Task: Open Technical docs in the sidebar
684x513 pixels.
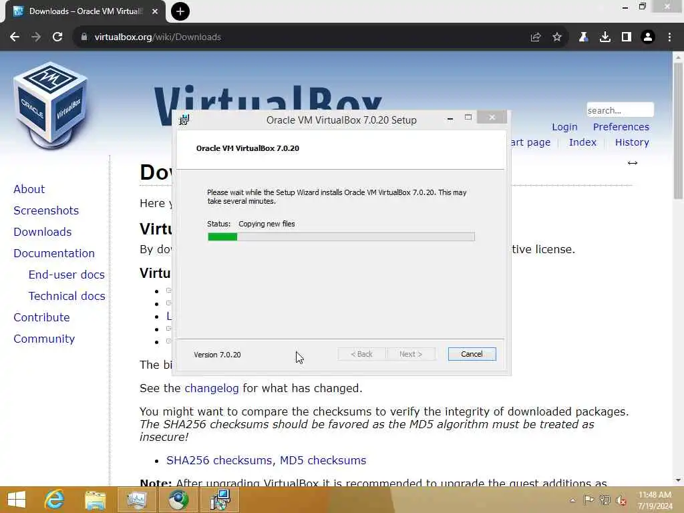Action: (x=67, y=296)
